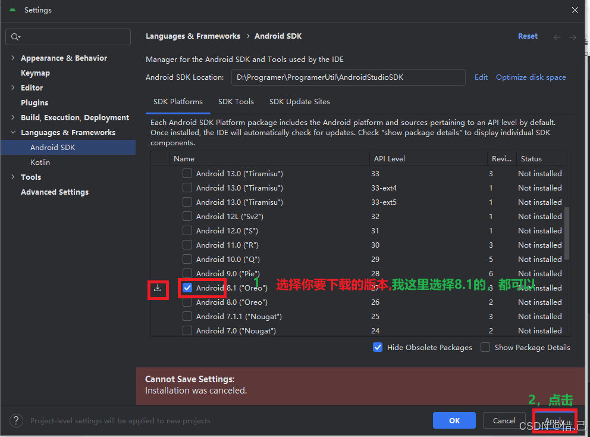This screenshot has height=437, width=590.
Task: Open the Plugins settings page
Action: pos(34,103)
